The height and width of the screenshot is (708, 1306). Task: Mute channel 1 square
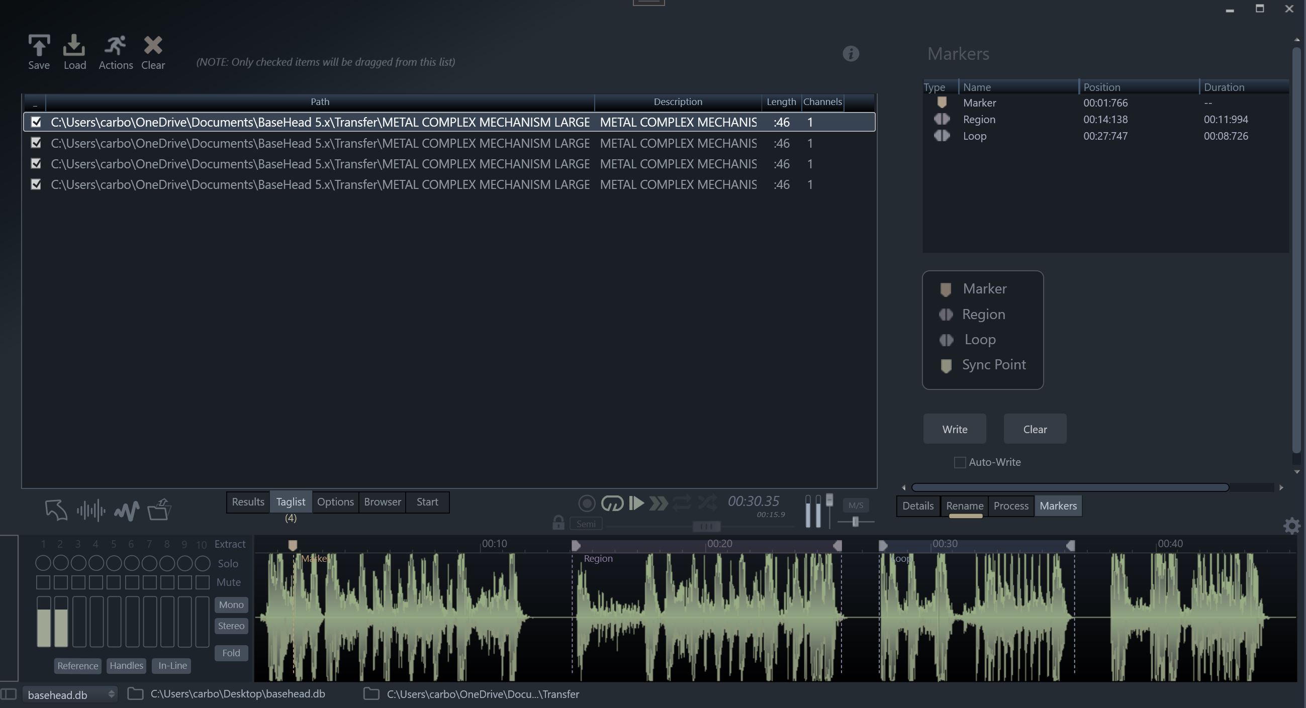coord(43,582)
